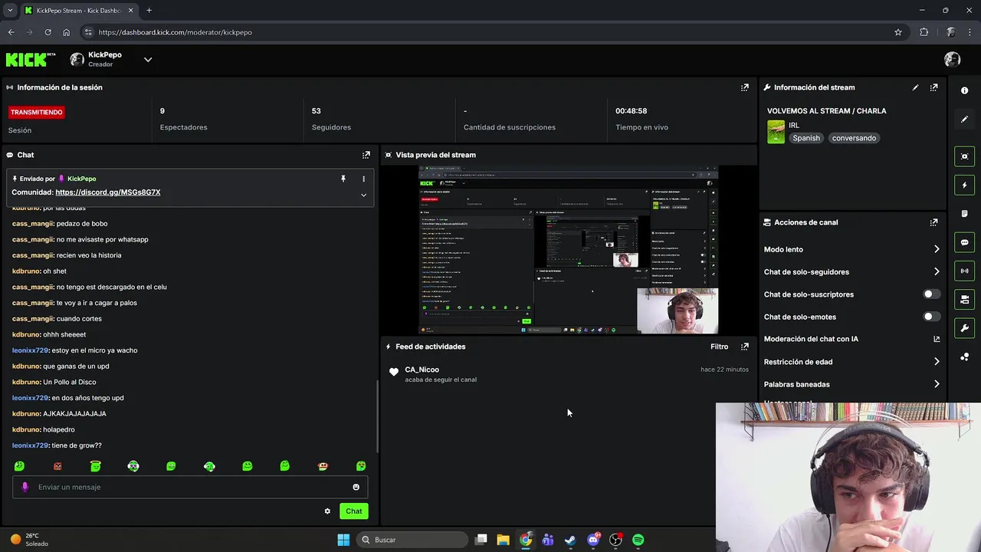Select the KickPepo Stream browser tab
The height and width of the screenshot is (552, 981).
[78, 11]
